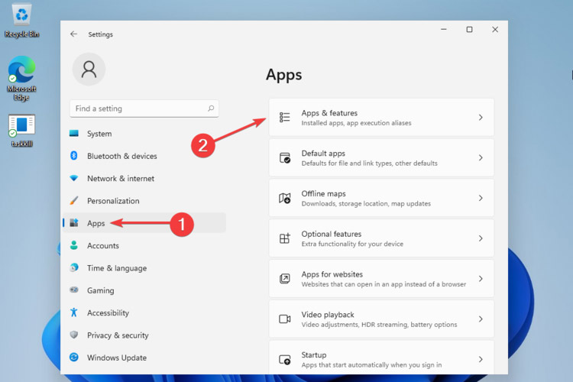Minimize the Settings window

[444, 29]
